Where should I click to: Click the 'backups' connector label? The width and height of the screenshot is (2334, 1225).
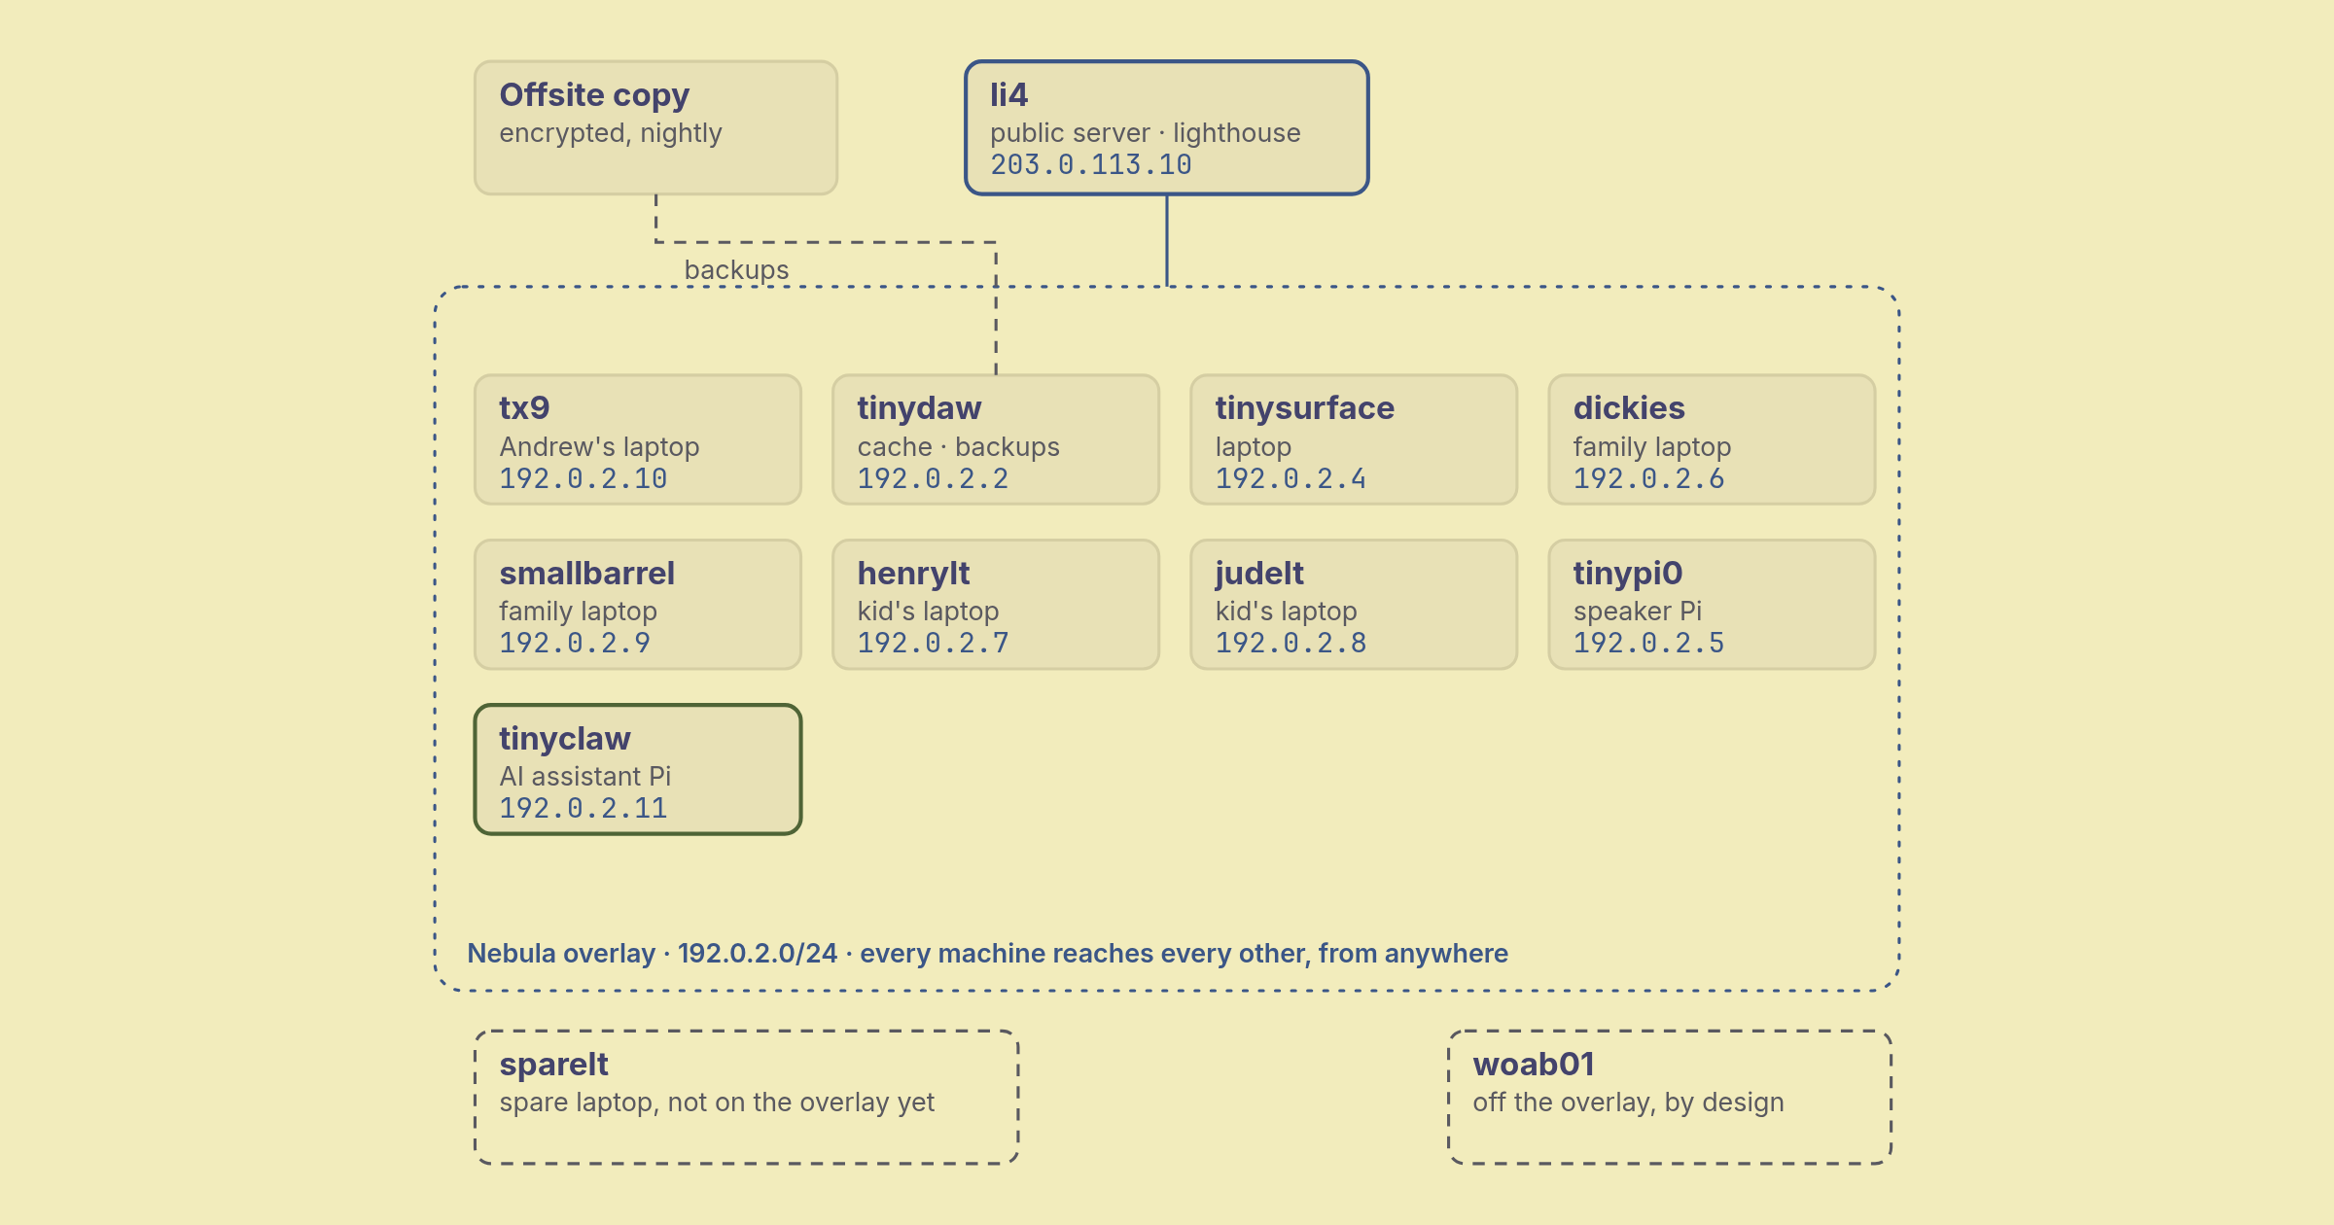736,269
